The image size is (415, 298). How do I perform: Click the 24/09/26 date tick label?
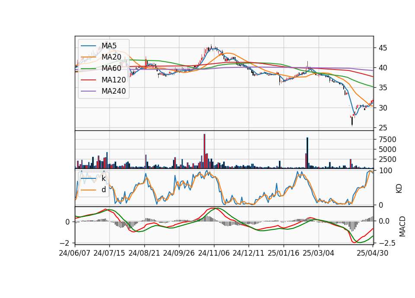179,253
